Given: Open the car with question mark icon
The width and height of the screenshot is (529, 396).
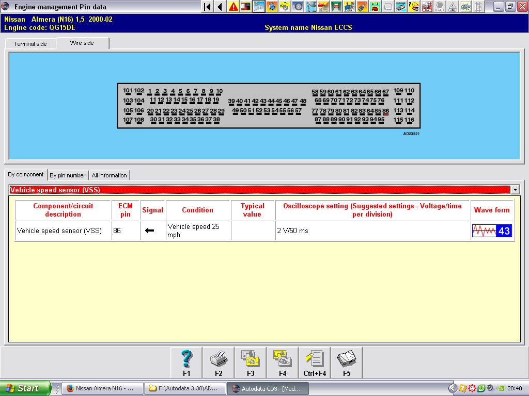Looking at the screenshot, I should coord(414,6).
